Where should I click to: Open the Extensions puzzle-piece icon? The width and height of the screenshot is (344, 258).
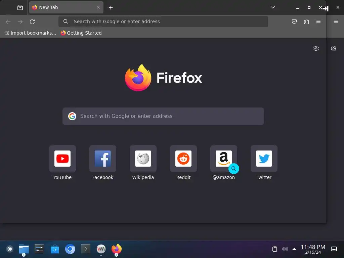[x=306, y=21]
